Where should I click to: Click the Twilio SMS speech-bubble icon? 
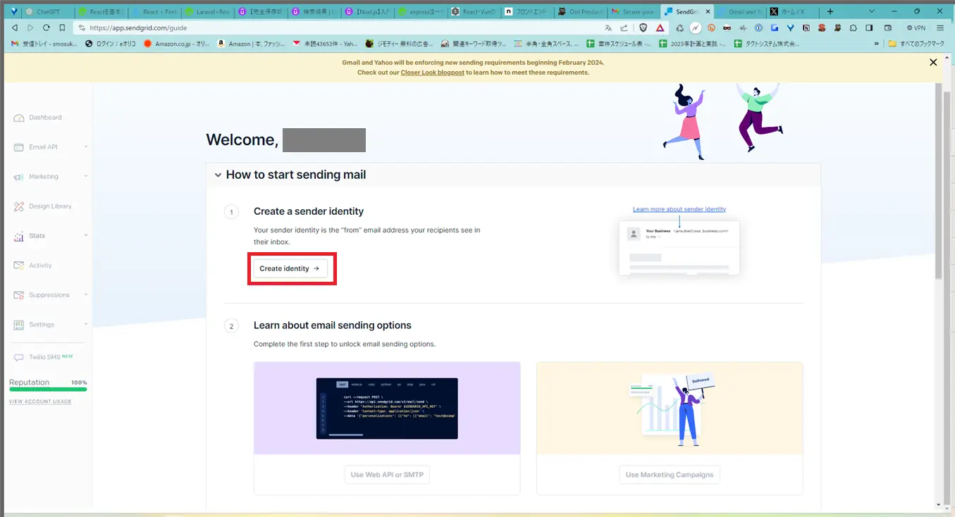point(18,357)
